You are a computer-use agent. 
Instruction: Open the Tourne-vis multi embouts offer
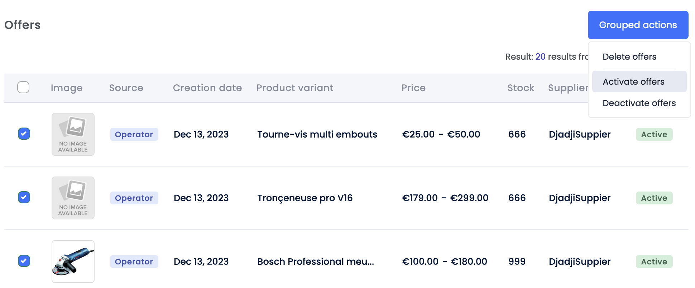tap(317, 134)
